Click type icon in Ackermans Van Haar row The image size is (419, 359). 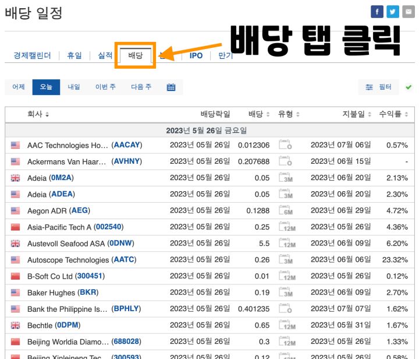[285, 161]
